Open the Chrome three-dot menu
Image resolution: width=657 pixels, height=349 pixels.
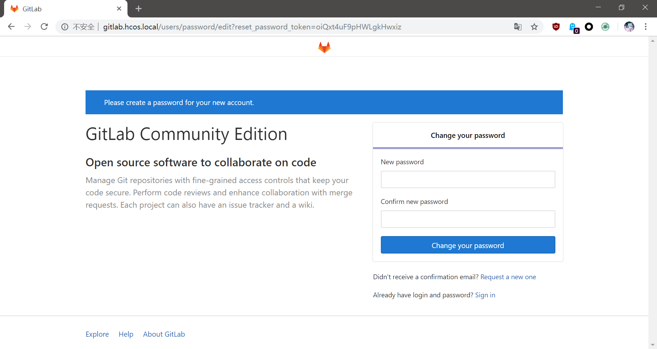click(x=646, y=27)
